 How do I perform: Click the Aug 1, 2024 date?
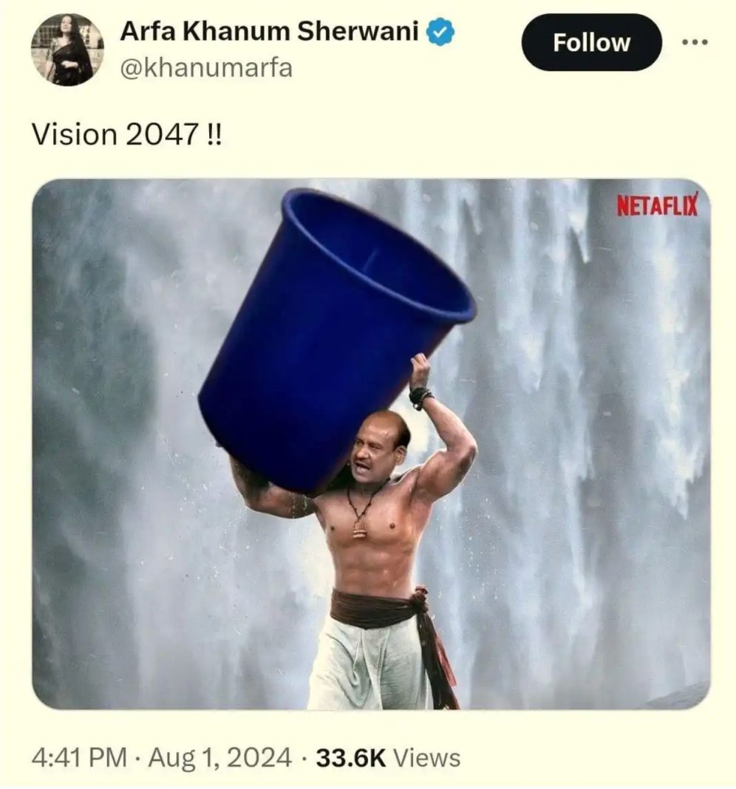219,757
